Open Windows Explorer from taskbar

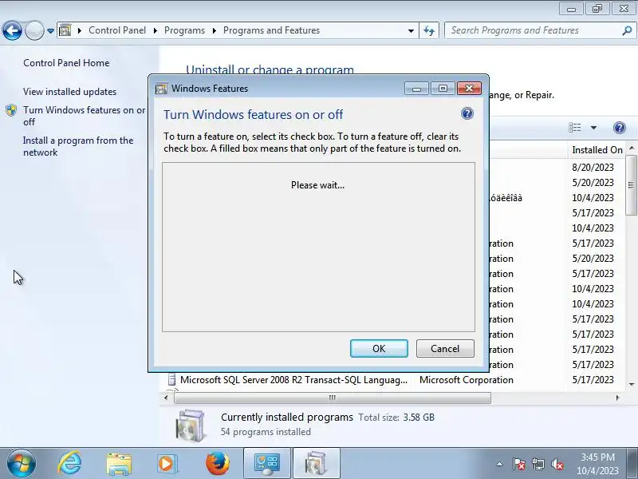(119, 464)
